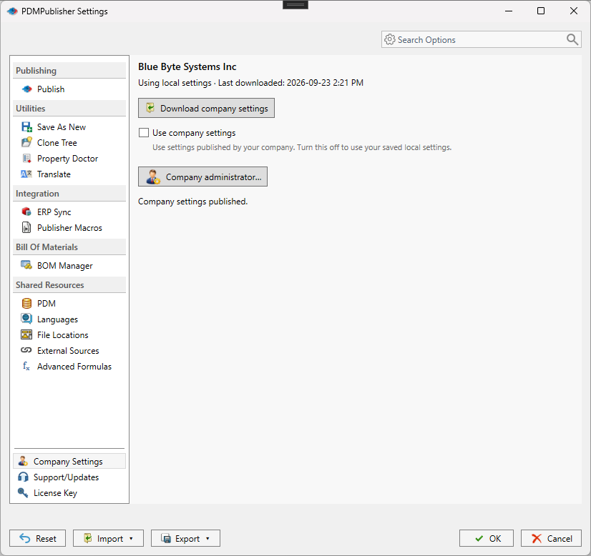The height and width of the screenshot is (556, 591).
Task: Open the File Locations page
Action: (69, 334)
